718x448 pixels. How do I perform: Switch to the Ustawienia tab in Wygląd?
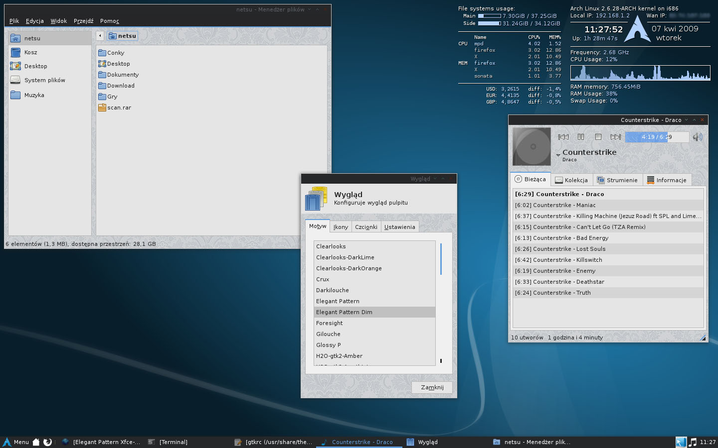pyautogui.click(x=399, y=227)
